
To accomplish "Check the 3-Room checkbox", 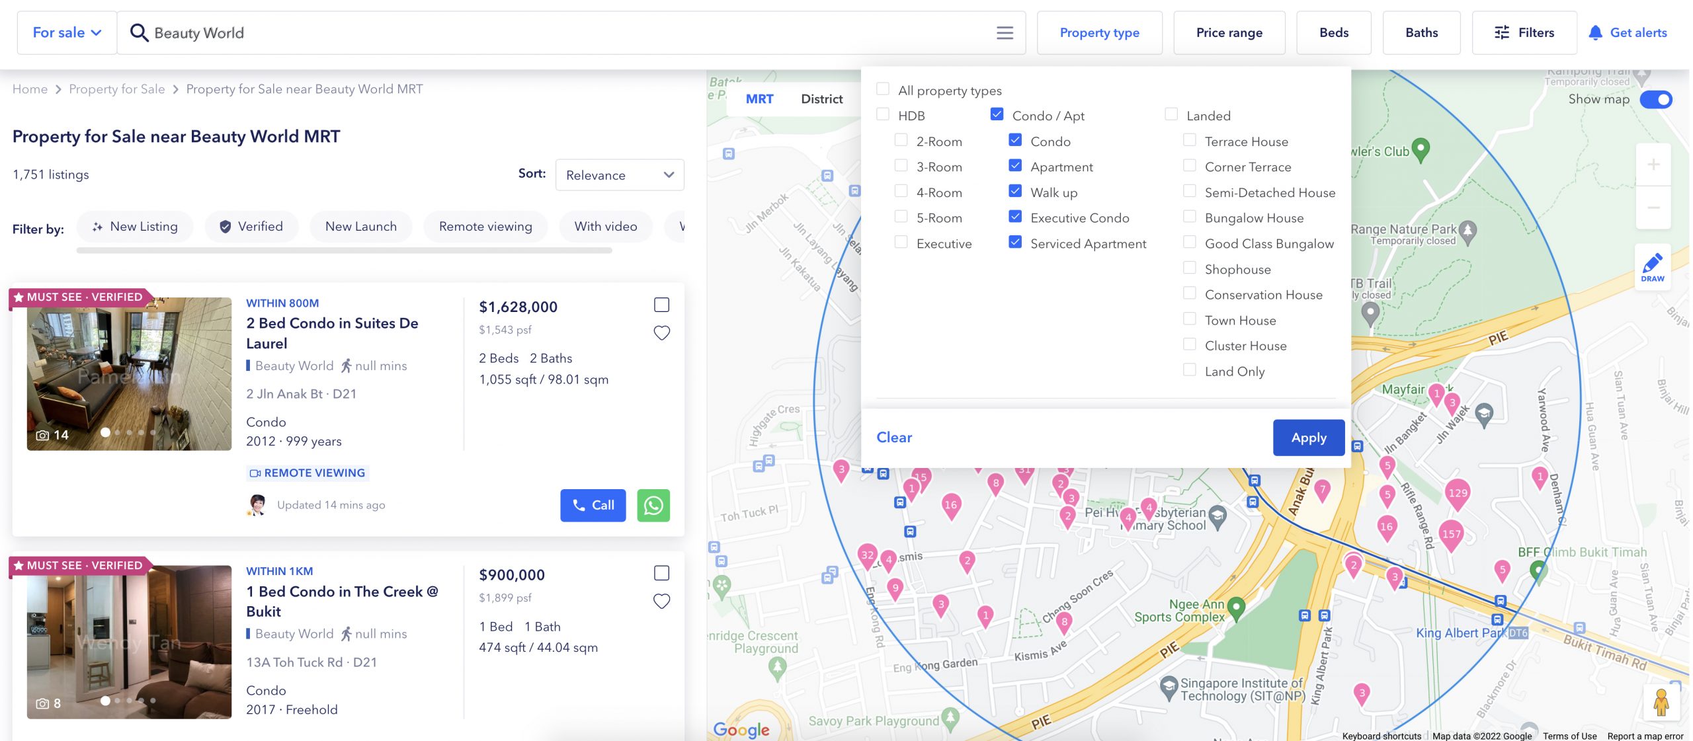I will click(x=901, y=165).
